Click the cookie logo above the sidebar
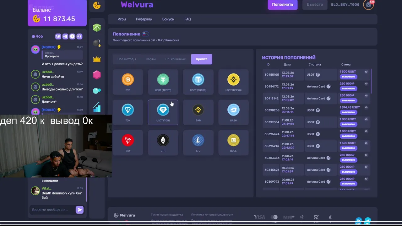Image resolution: width=402 pixels, height=226 pixels. (97, 5)
